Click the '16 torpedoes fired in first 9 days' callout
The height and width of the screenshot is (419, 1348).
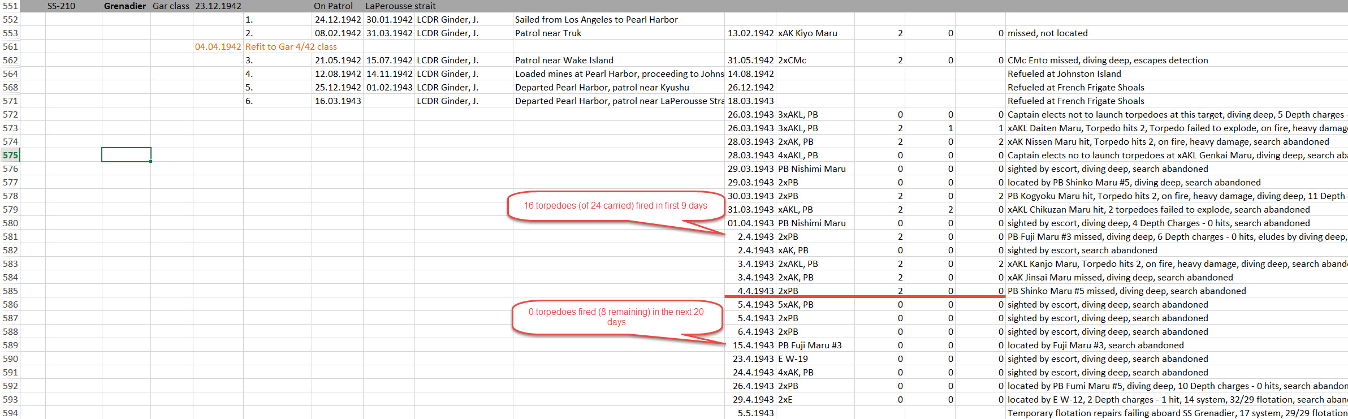click(x=615, y=206)
